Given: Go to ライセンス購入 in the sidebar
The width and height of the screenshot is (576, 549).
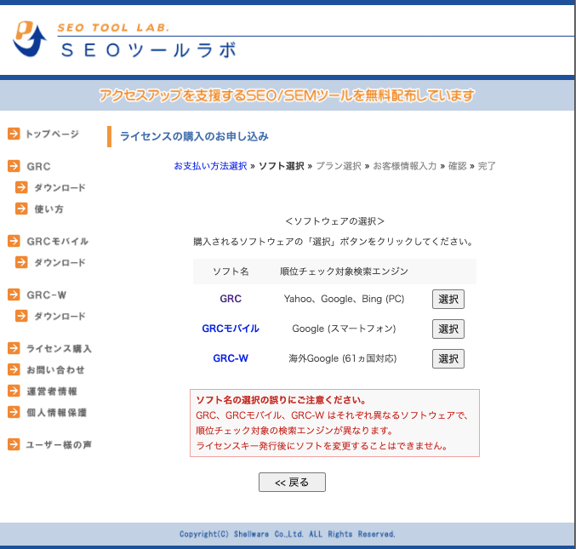Looking at the screenshot, I should click(59, 348).
